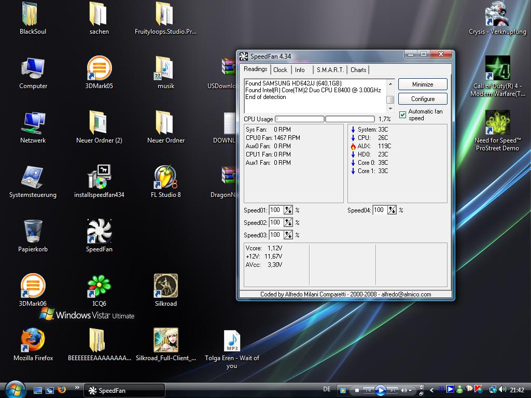Click the DE language indicator
This screenshot has width=531, height=398.
click(x=327, y=389)
